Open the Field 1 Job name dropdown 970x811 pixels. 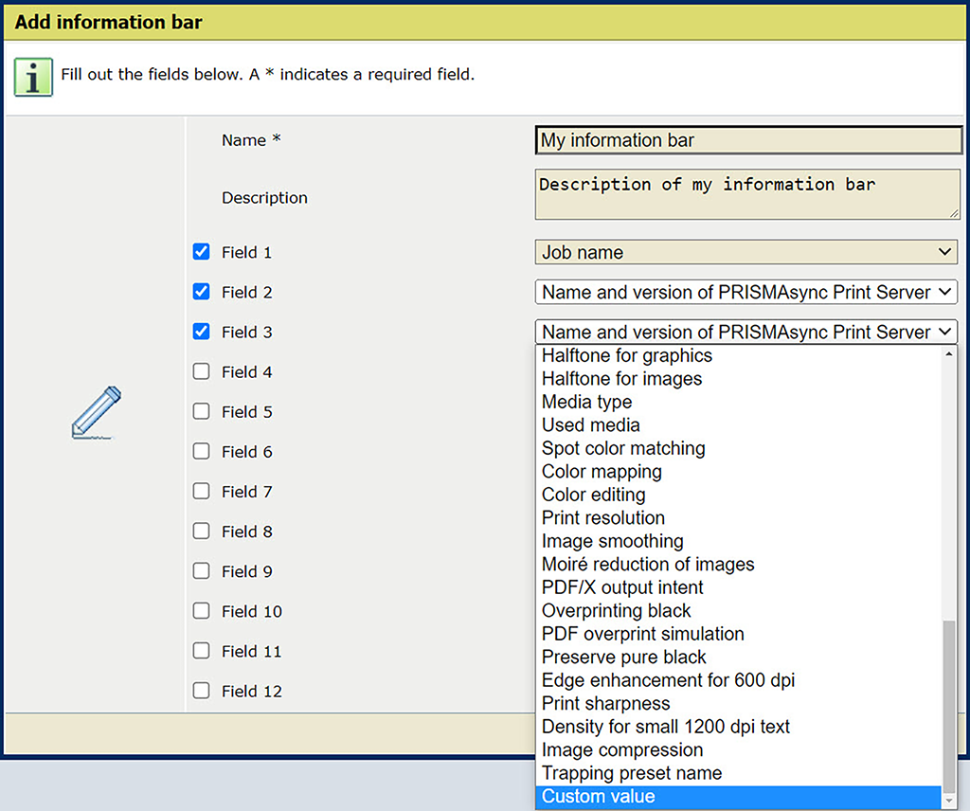(745, 252)
